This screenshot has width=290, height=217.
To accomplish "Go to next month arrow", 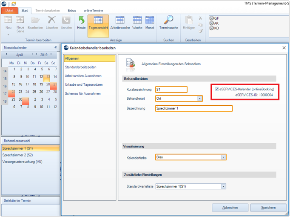I will pos(32,54).
